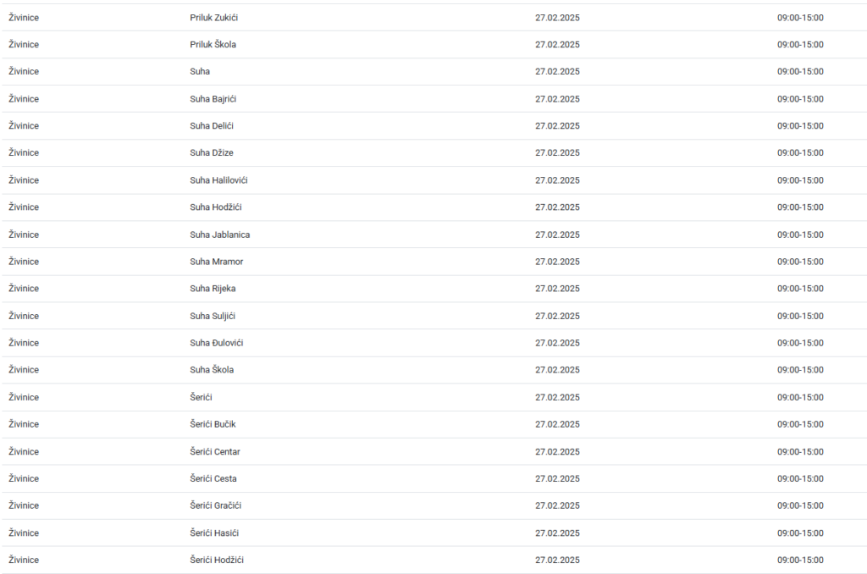This screenshot has width=867, height=574.
Task: Select the Suha Delići cell
Action: [212, 126]
